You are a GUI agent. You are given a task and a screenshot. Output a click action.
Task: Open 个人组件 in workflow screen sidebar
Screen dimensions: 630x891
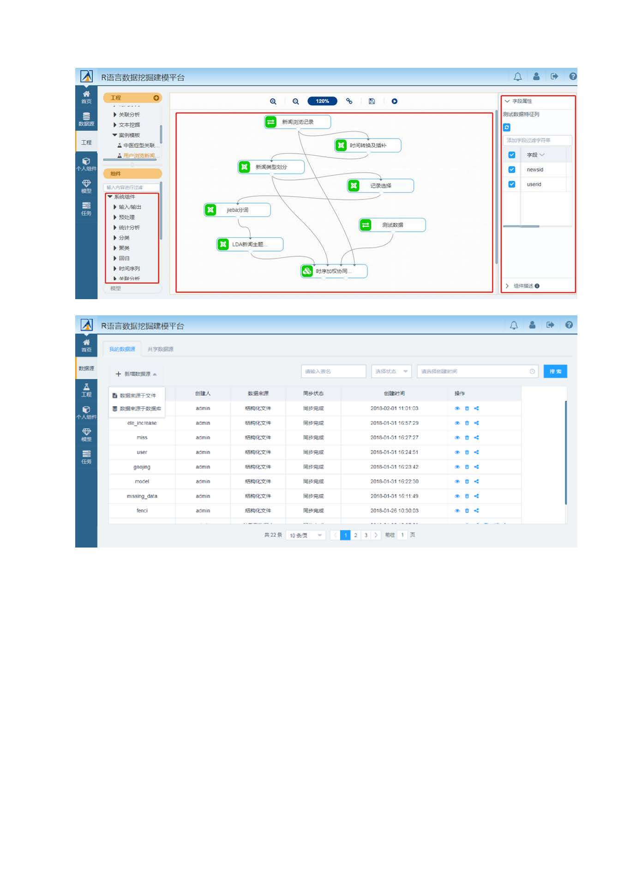[86, 164]
